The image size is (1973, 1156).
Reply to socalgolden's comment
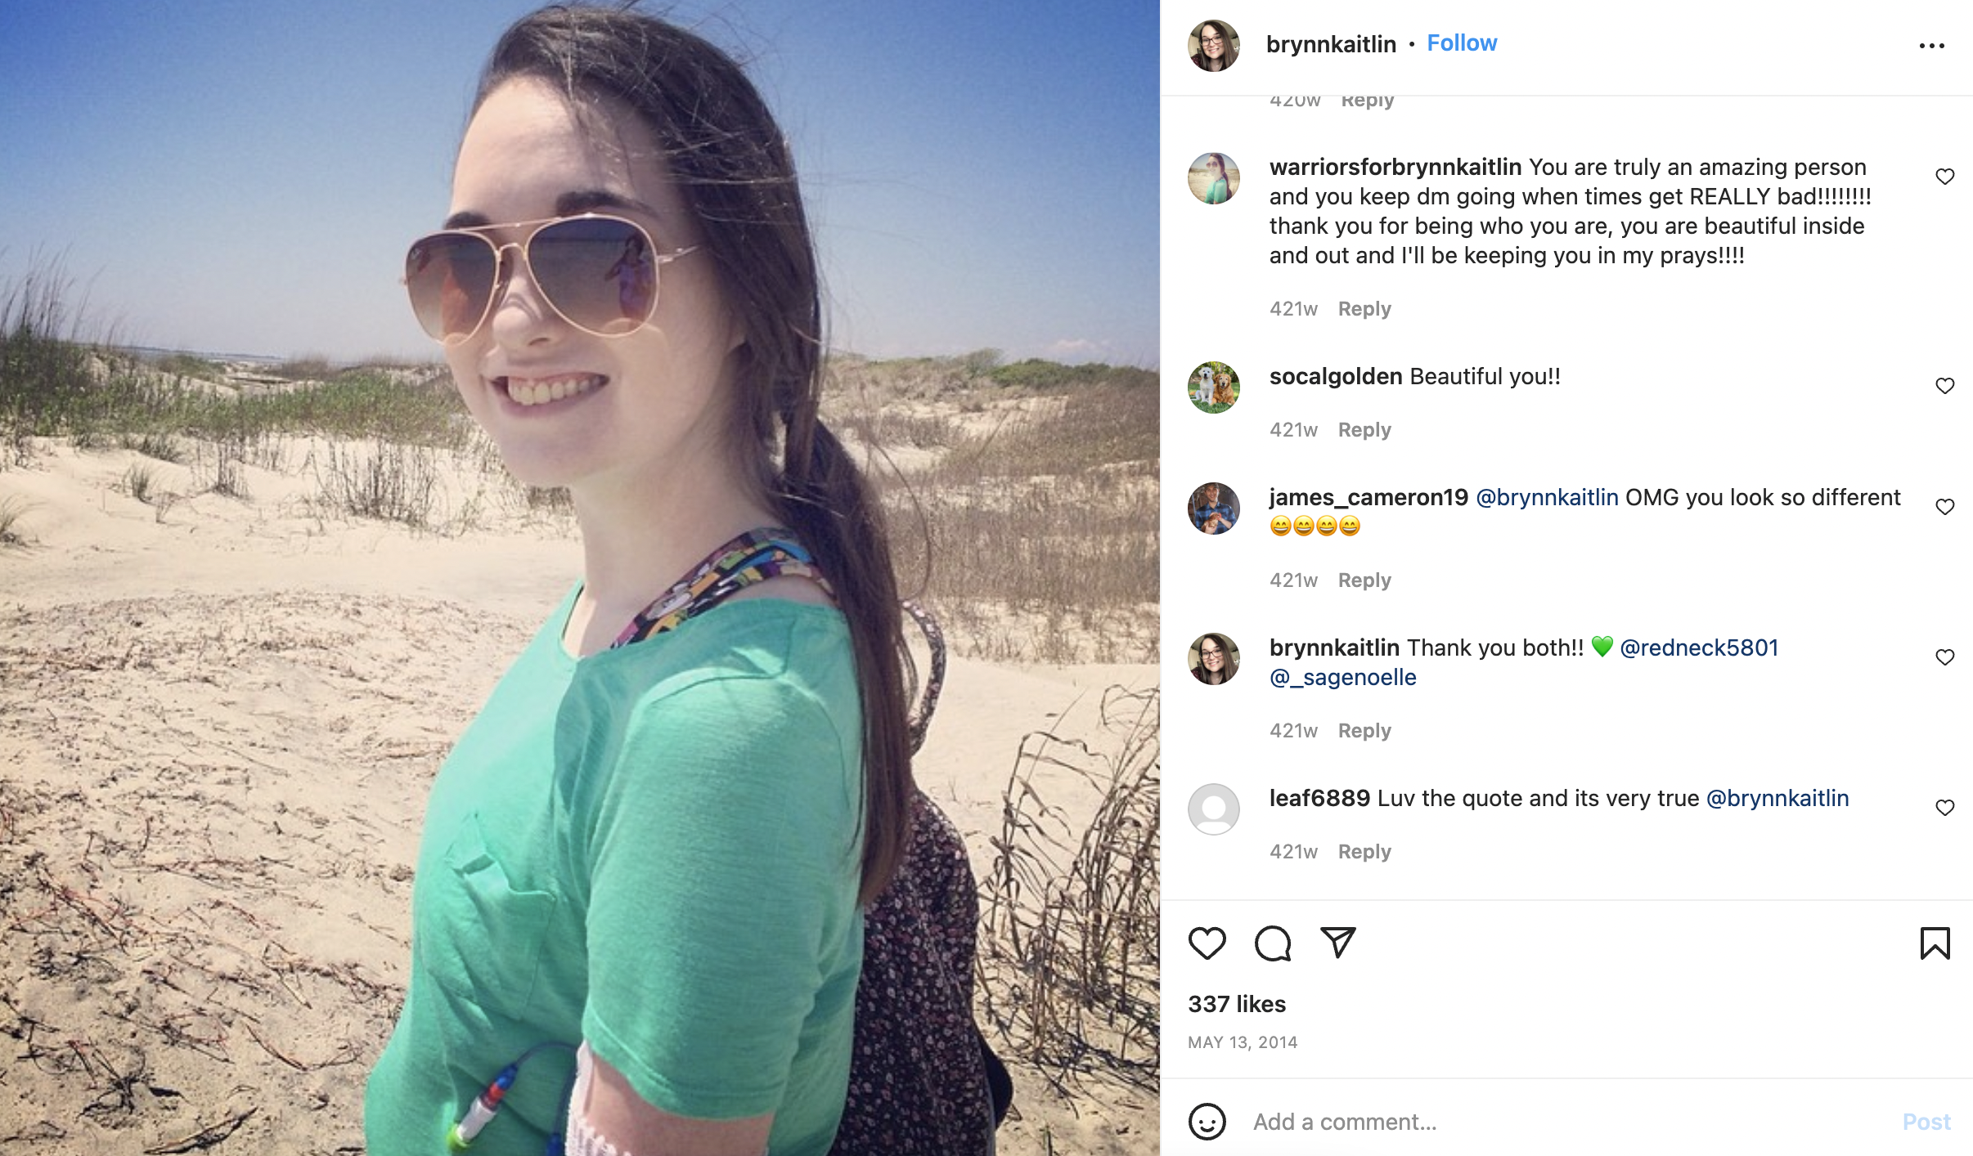tap(1364, 430)
